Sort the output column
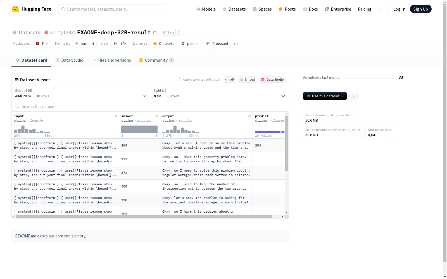This screenshot has height=279, width=447. [x=249, y=116]
